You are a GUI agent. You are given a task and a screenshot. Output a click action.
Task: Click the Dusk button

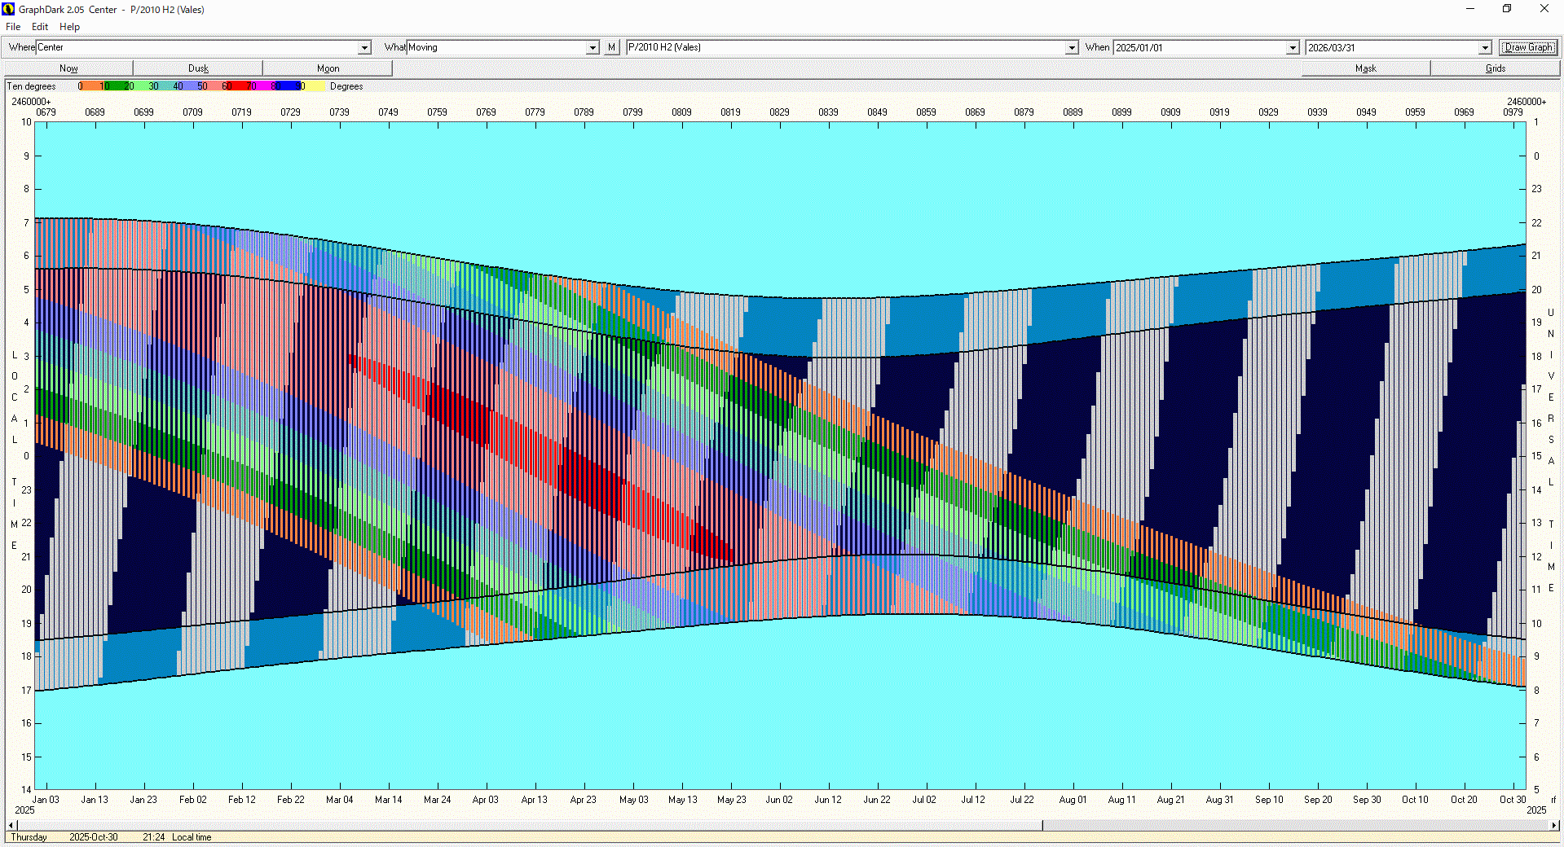tap(198, 68)
